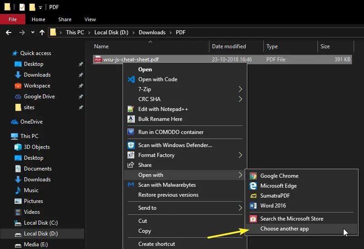
Task: Click the Malwarebytes icon in context menu
Action: point(131,185)
